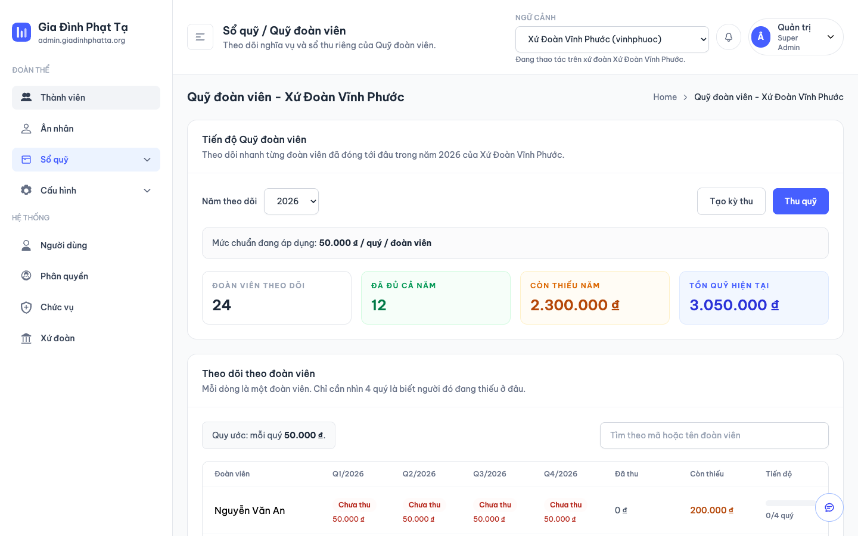Expand the Cấu hình submenu chevron
858x536 pixels.
147,191
